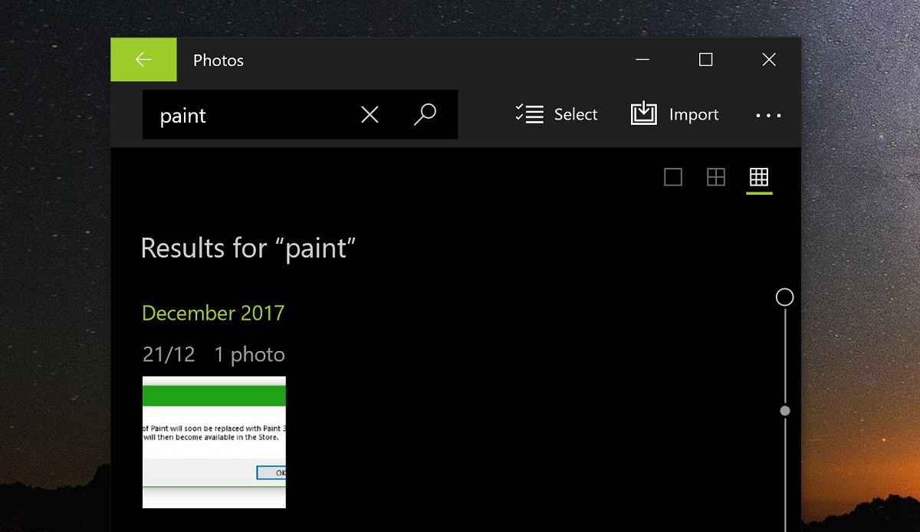The image size is (920, 532).
Task: Open the Paint replacement notice photo thumbnail
Action: click(x=214, y=442)
